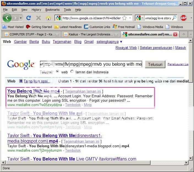Select the web radio button
The height and width of the screenshot is (172, 194).
[x=58, y=71]
